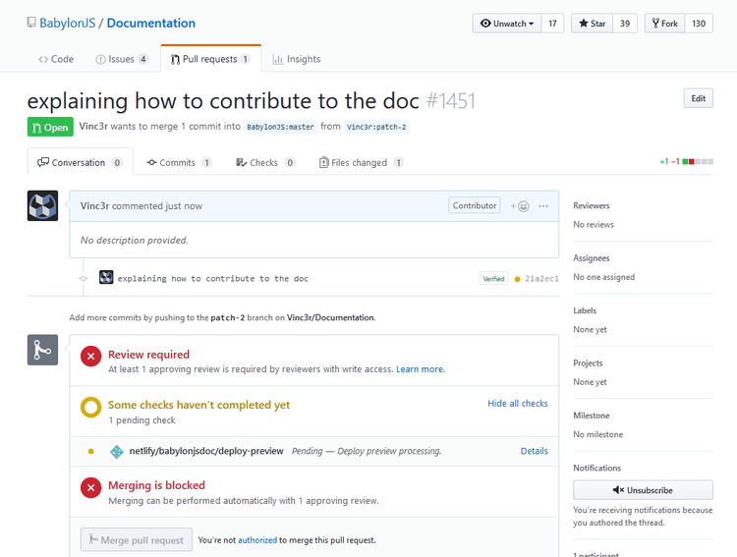Image resolution: width=737 pixels, height=557 pixels.
Task: Click the red X Review required icon
Action: (x=91, y=357)
